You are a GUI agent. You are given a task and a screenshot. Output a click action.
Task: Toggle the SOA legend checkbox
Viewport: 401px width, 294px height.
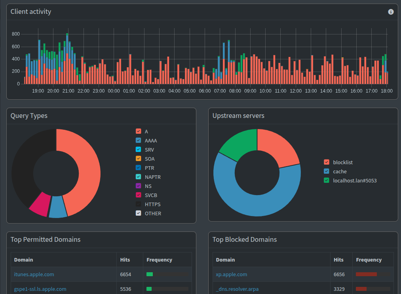pos(139,159)
